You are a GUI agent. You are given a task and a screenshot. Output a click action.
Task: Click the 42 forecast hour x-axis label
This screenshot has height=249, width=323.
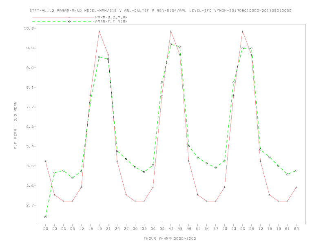click(x=171, y=229)
